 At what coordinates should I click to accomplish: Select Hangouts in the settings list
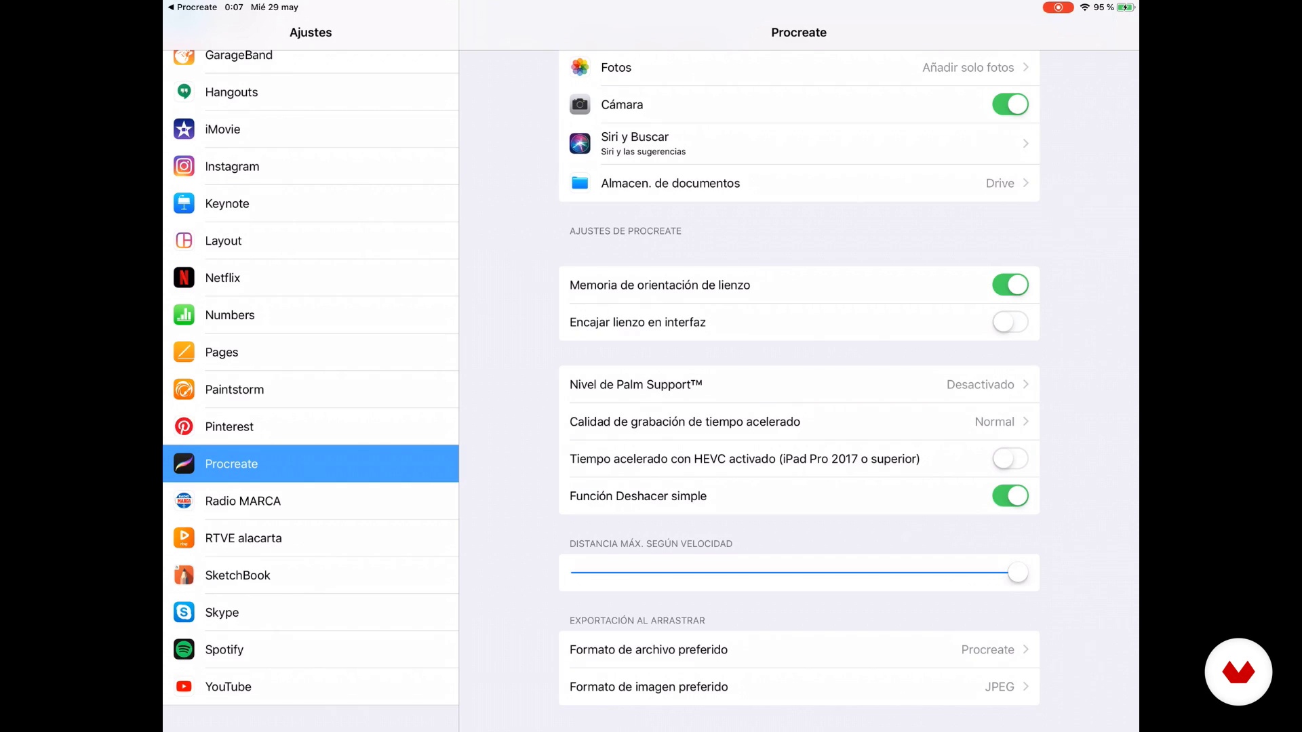point(311,91)
